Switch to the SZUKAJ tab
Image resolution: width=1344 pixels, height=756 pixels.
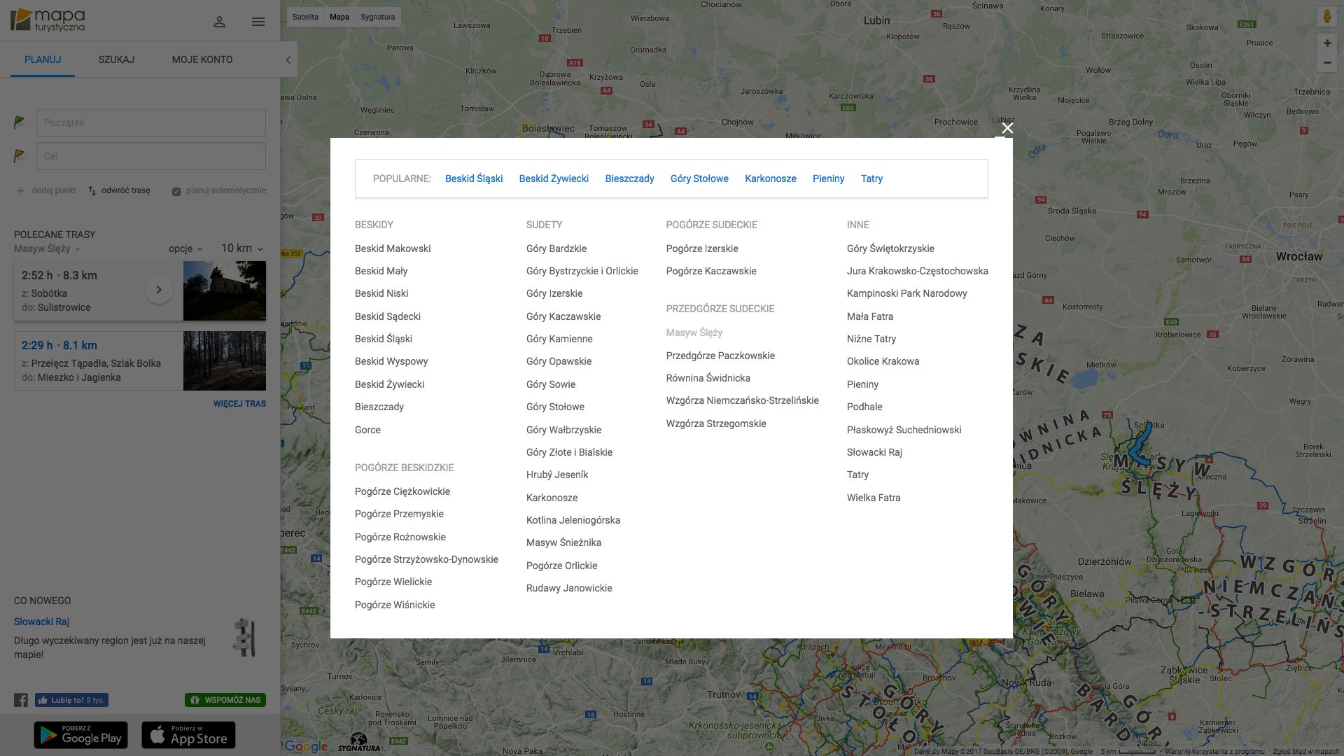[x=116, y=59]
